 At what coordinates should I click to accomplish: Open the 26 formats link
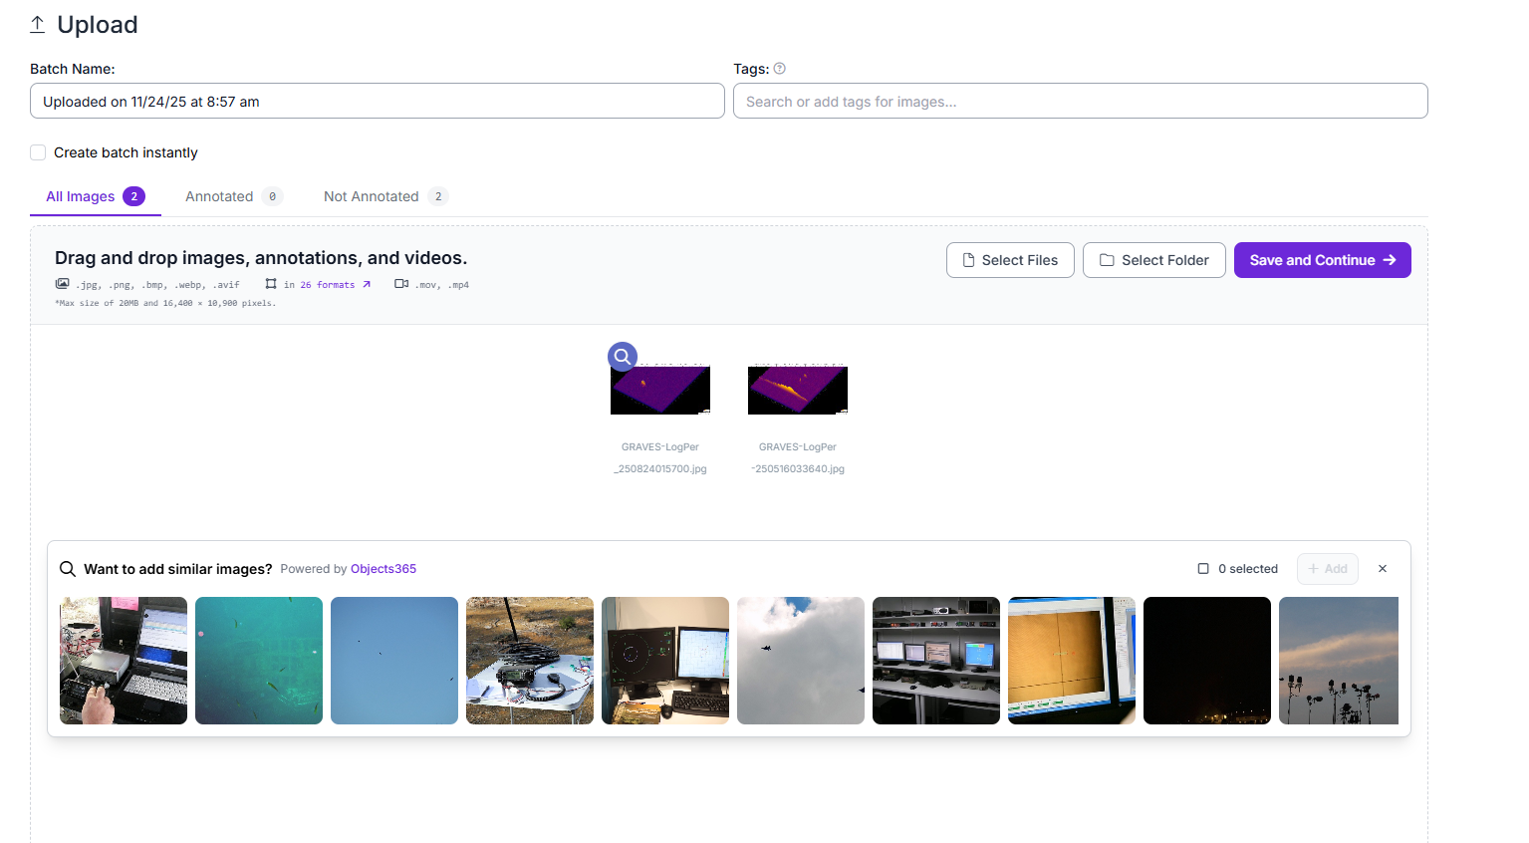pyautogui.click(x=328, y=285)
